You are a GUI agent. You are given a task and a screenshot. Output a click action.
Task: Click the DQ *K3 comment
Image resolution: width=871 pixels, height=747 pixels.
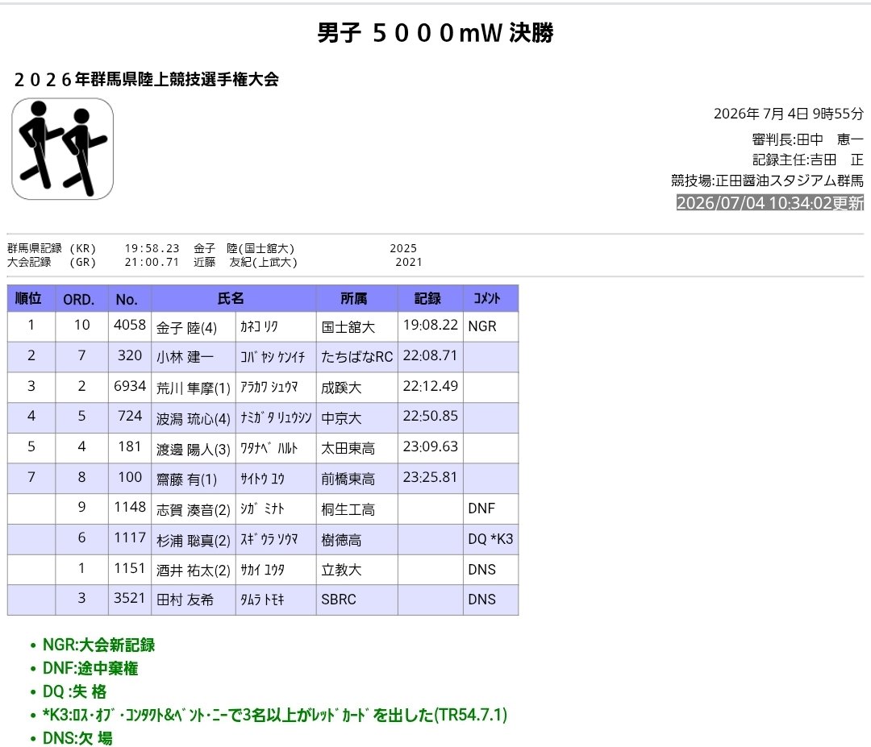pos(490,539)
